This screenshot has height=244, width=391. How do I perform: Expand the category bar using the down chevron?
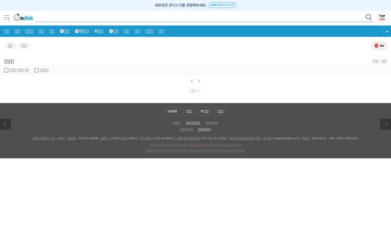pyautogui.click(x=387, y=31)
